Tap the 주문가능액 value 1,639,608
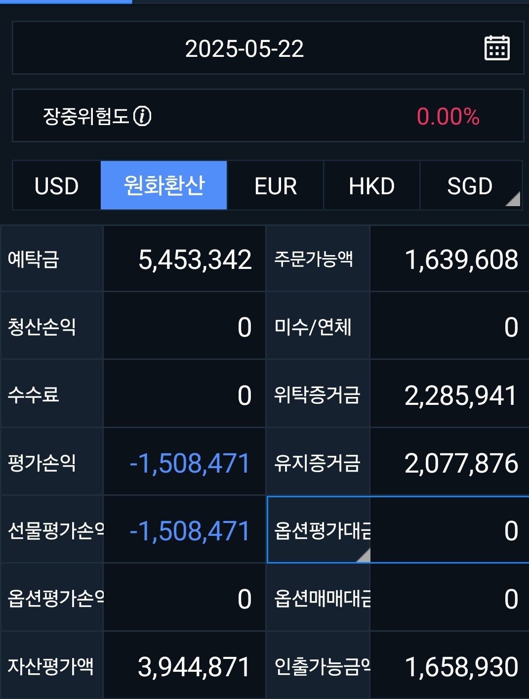Screen dimensions: 529x699 [x=461, y=260]
